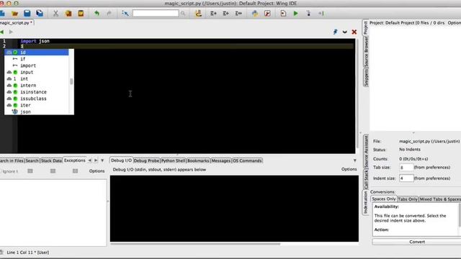Click the go-to-definition icon beside search box

[x=125, y=13]
